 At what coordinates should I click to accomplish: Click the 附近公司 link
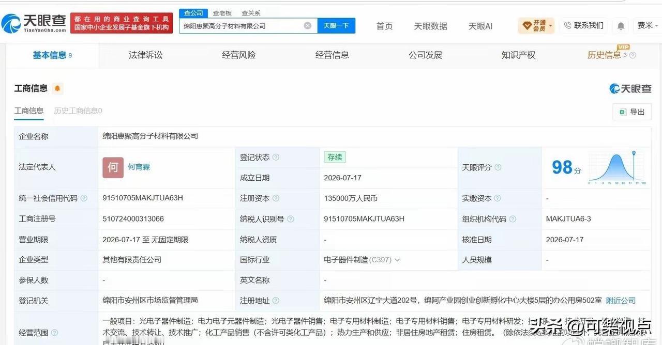(x=621, y=301)
